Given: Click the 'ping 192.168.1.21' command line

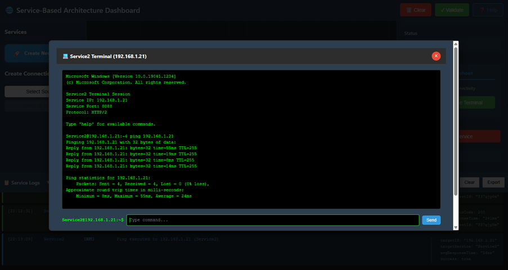Looking at the screenshot, I should pos(120,136).
